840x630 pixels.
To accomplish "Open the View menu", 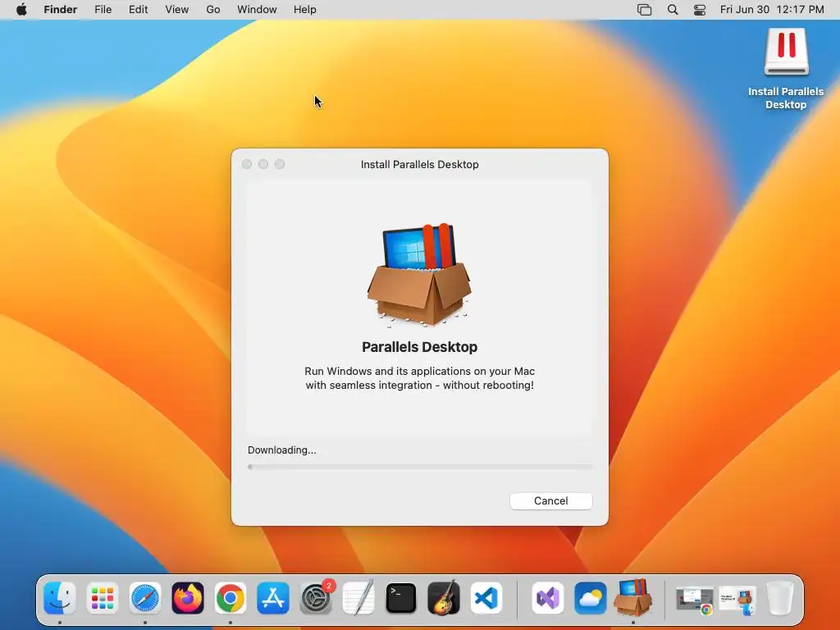I will tap(177, 10).
